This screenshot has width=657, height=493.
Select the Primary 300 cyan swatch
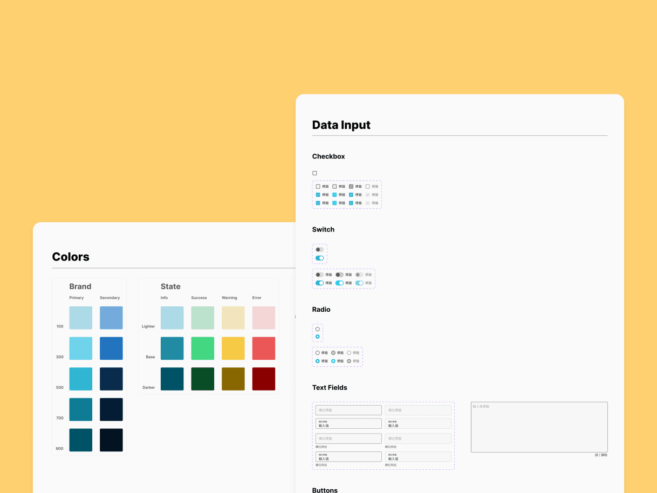[80, 348]
